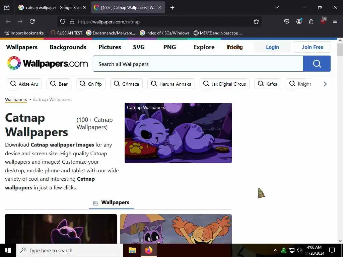Open Import bookmarks bookmark item
The width and height of the screenshot is (343, 257).
[x=25, y=33]
